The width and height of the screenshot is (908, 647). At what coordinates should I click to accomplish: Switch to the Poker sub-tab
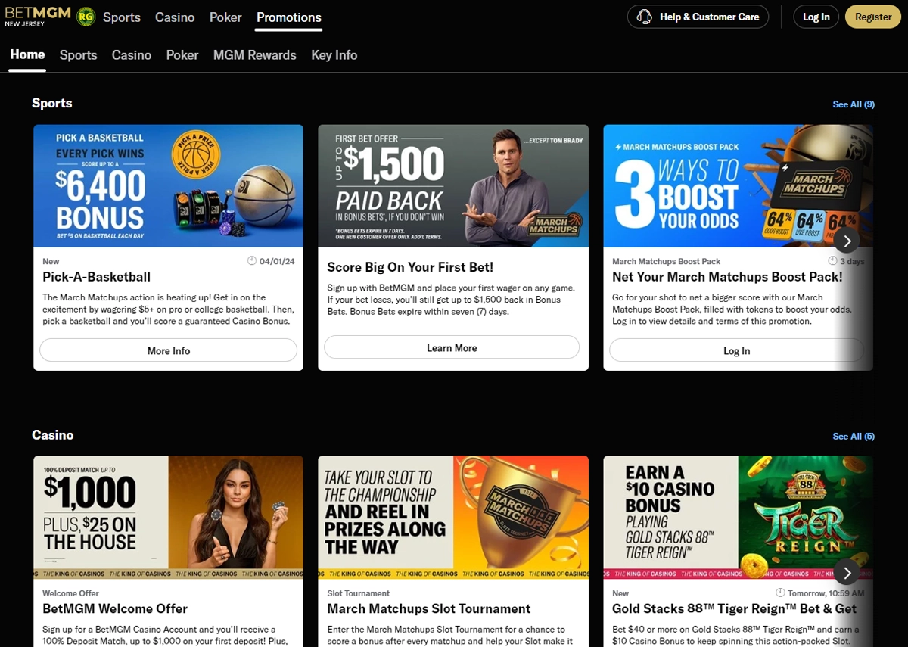click(x=182, y=55)
